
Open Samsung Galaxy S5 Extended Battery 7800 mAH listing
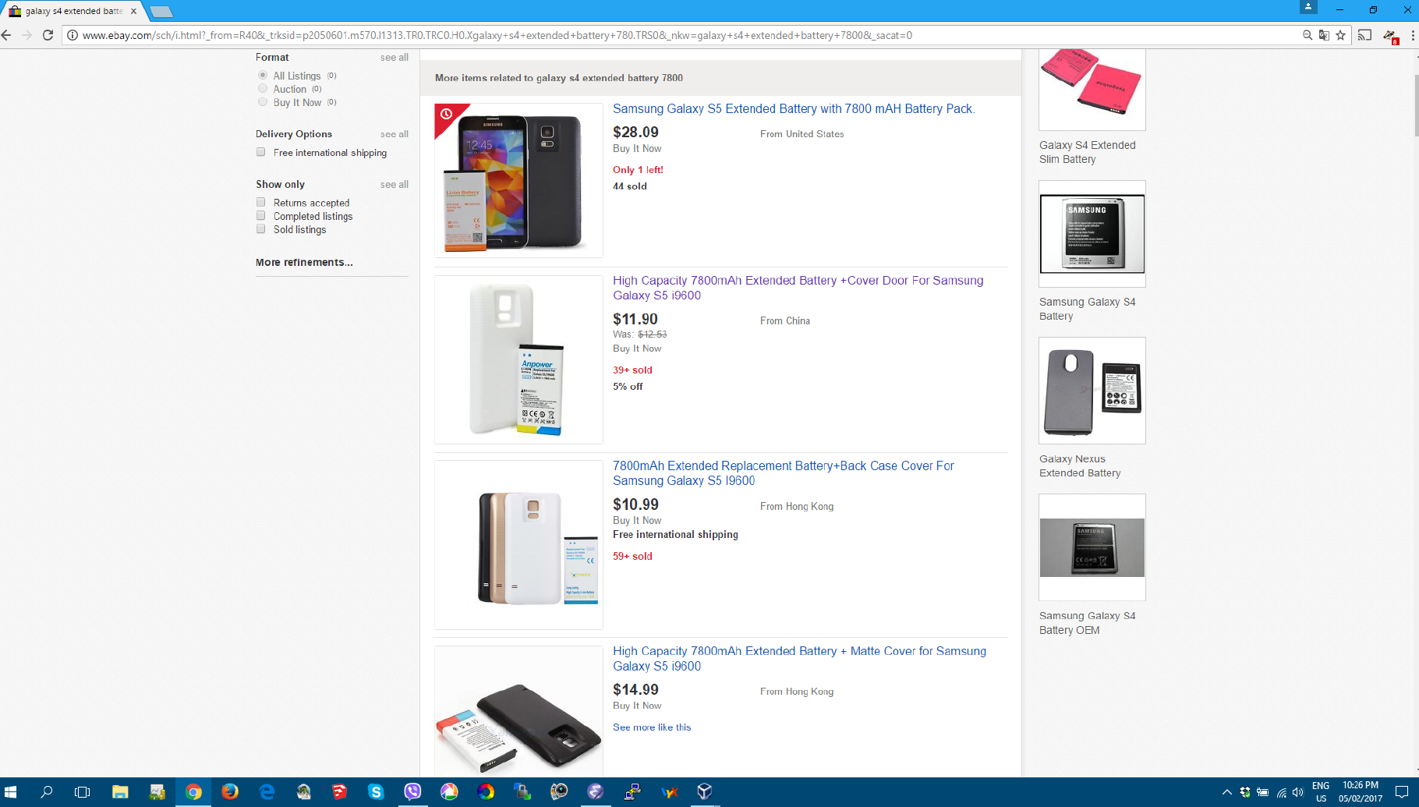point(793,109)
